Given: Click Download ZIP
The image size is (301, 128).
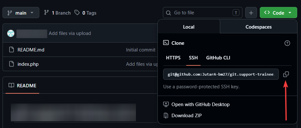Looking at the screenshot, I should coord(186,116).
